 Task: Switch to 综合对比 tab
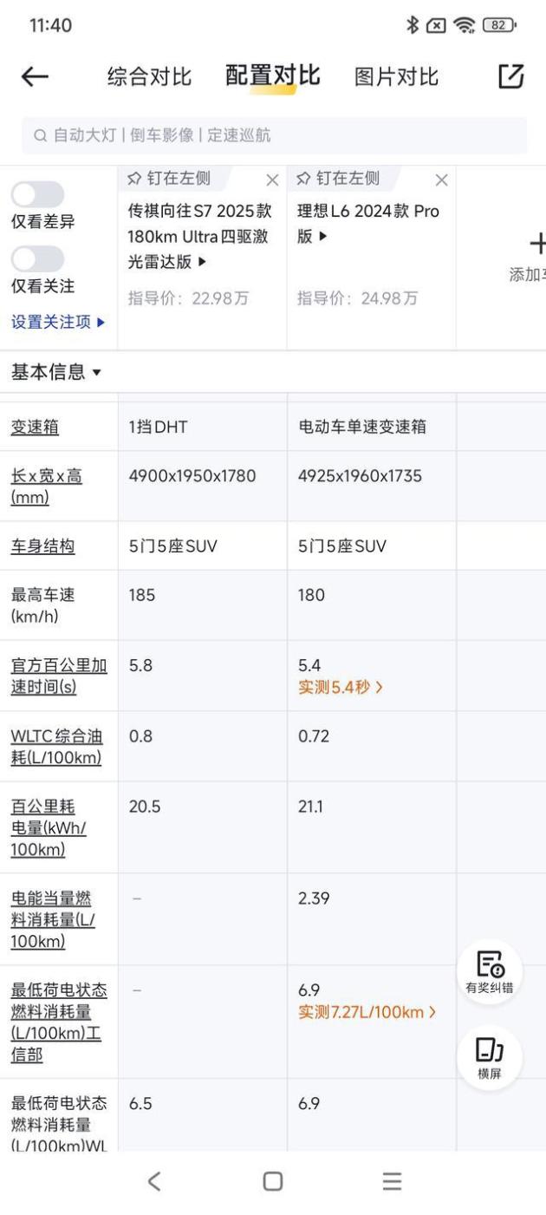150,77
